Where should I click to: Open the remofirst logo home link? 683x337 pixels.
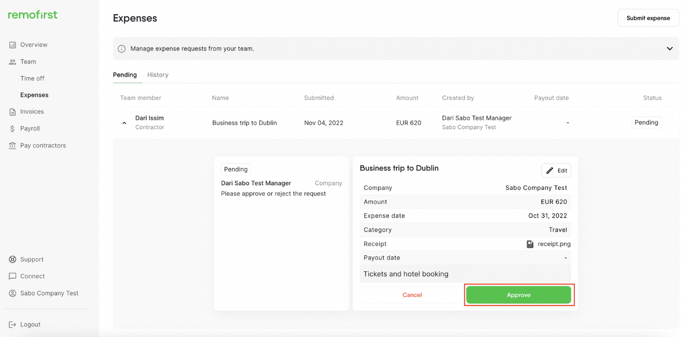[x=33, y=15]
